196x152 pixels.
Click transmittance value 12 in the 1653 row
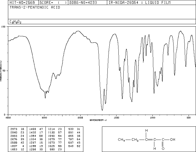pyautogui.click(x=22, y=149)
